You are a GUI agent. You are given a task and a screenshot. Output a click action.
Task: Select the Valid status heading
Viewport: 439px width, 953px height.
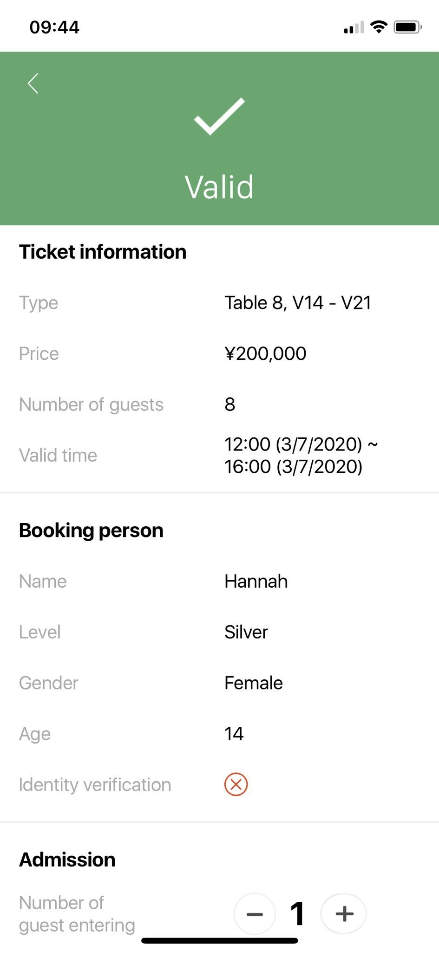tap(219, 187)
